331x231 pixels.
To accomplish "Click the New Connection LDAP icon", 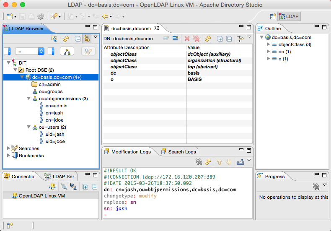I will click(52, 187).
